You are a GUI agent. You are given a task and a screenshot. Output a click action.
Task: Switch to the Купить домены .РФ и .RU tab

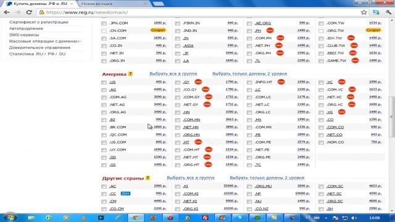40,4
